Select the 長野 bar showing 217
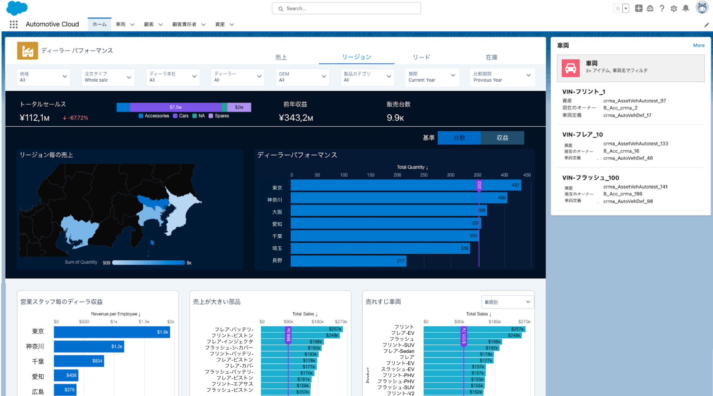Image resolution: width=713 pixels, height=396 pixels. (x=349, y=261)
